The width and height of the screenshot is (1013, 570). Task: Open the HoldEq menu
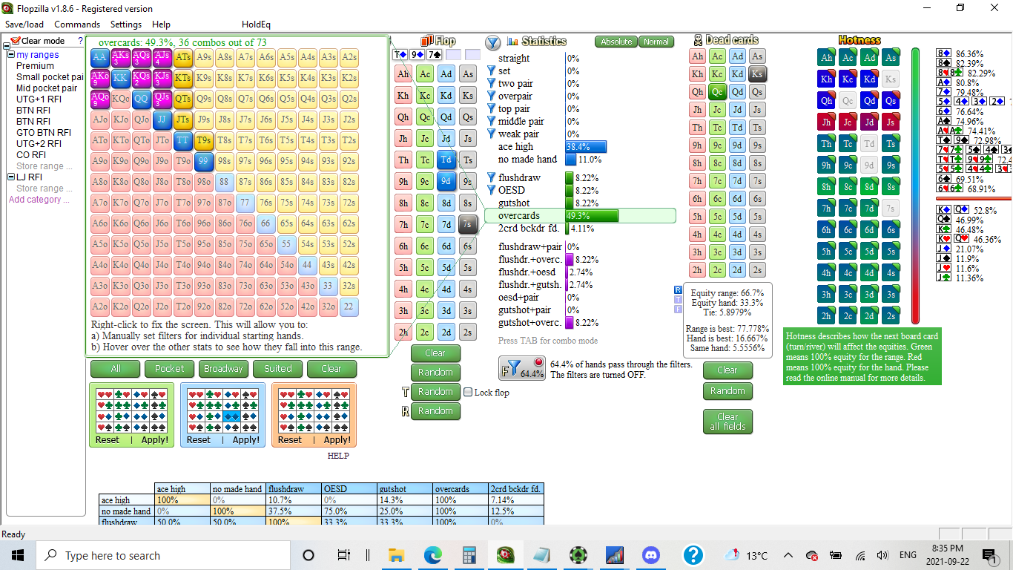[257, 24]
